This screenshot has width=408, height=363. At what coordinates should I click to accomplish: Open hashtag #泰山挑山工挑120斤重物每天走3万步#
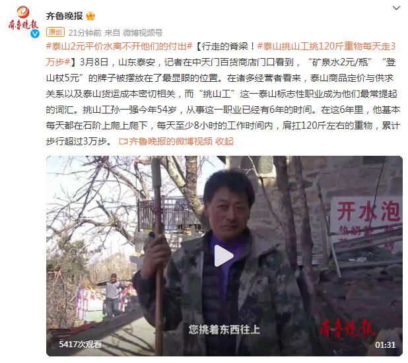point(221,54)
